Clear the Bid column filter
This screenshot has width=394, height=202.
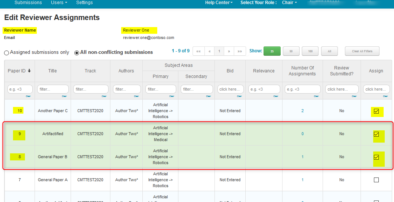tap(239, 96)
